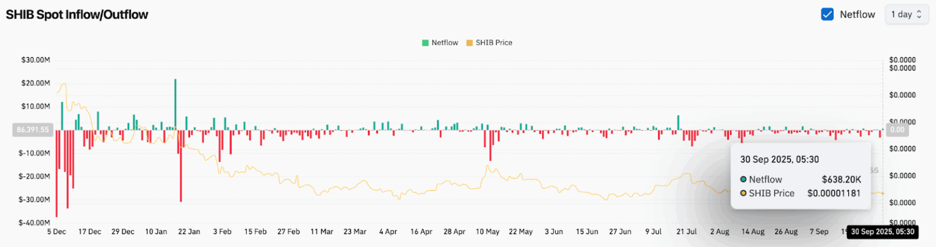The width and height of the screenshot is (936, 247).
Task: Click the $0.00001181 price value in tooltip
Action: [834, 193]
